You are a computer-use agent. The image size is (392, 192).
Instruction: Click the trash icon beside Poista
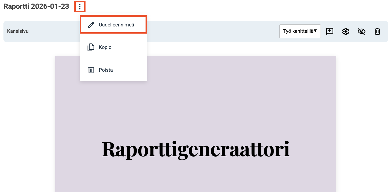pos(91,70)
